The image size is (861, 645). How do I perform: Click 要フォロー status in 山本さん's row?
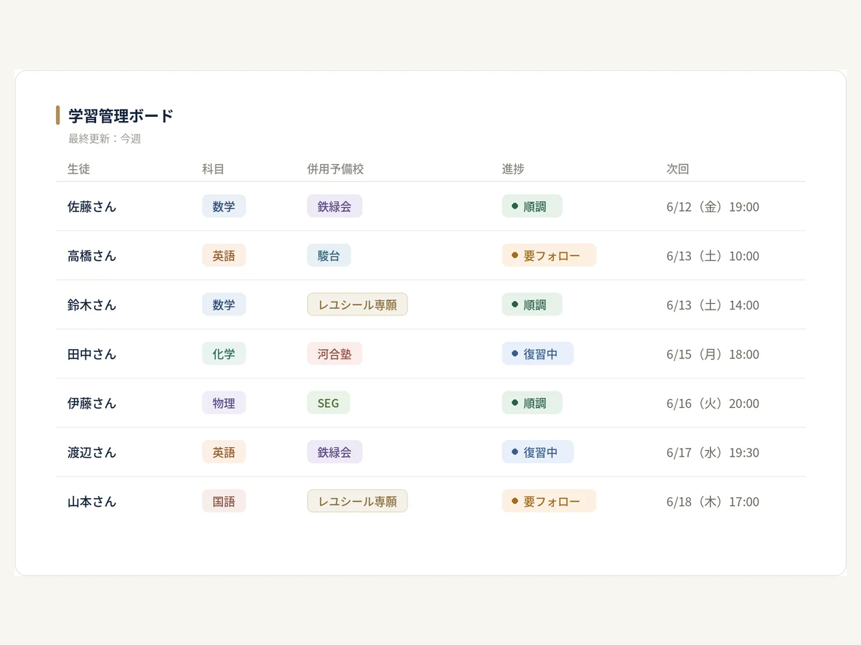(x=549, y=502)
